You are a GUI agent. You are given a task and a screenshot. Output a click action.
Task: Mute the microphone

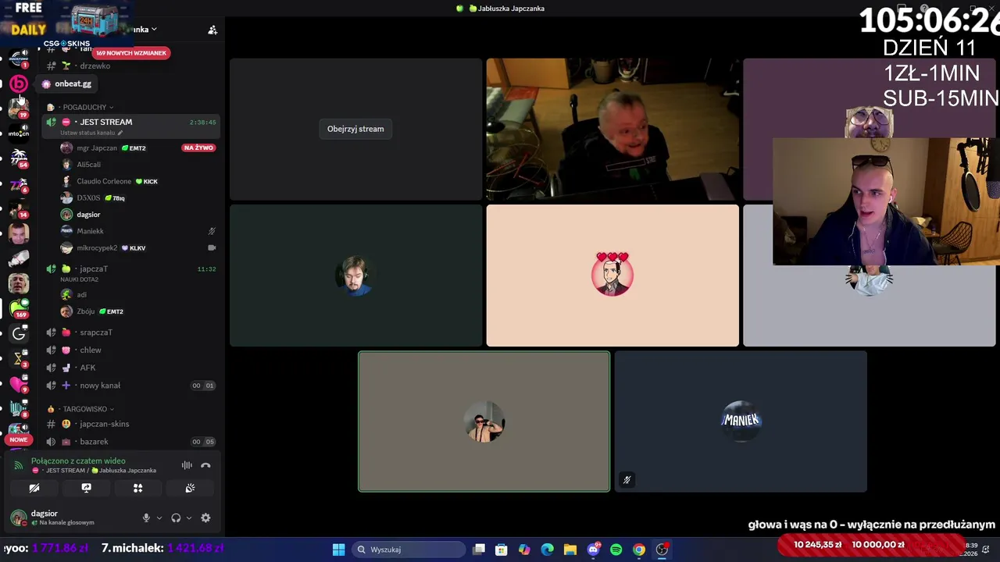146,518
